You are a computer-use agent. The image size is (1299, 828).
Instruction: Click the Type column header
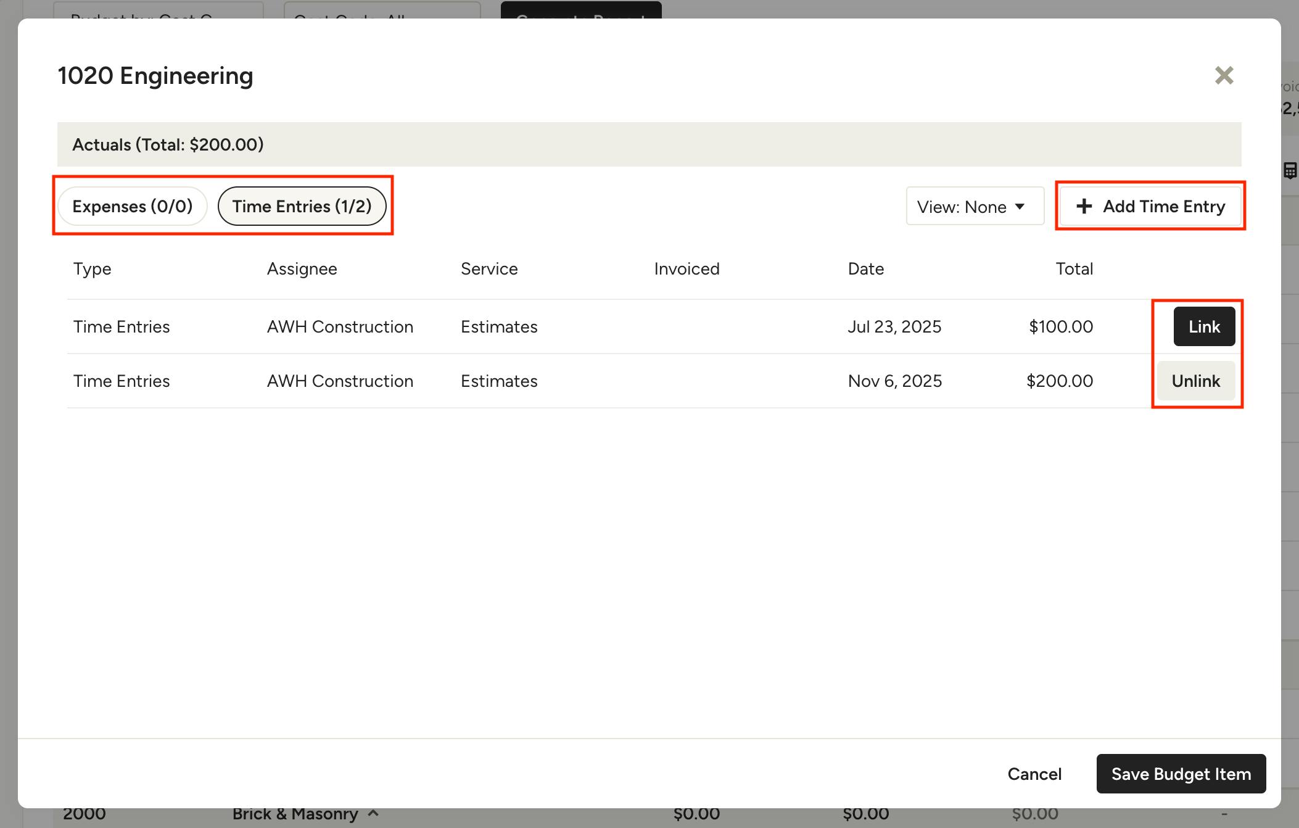93,269
